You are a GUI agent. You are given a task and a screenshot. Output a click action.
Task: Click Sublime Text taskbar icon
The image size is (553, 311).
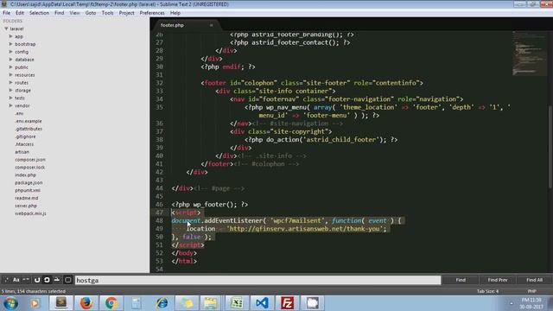[x=61, y=303]
